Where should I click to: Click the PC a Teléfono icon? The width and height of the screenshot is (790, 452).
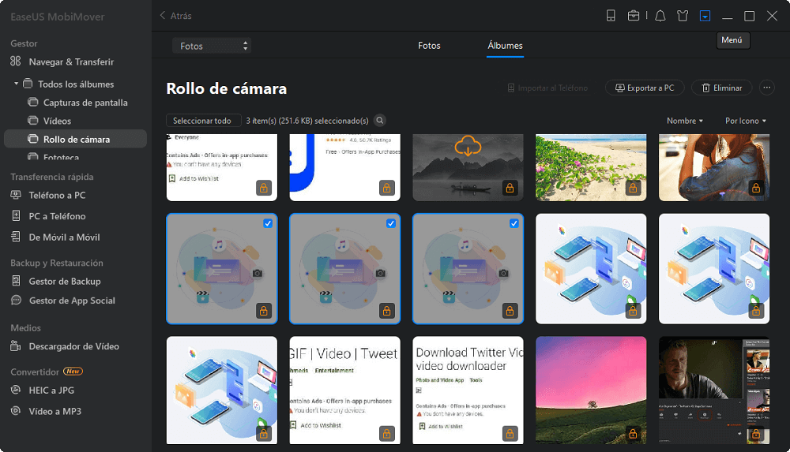click(x=16, y=216)
